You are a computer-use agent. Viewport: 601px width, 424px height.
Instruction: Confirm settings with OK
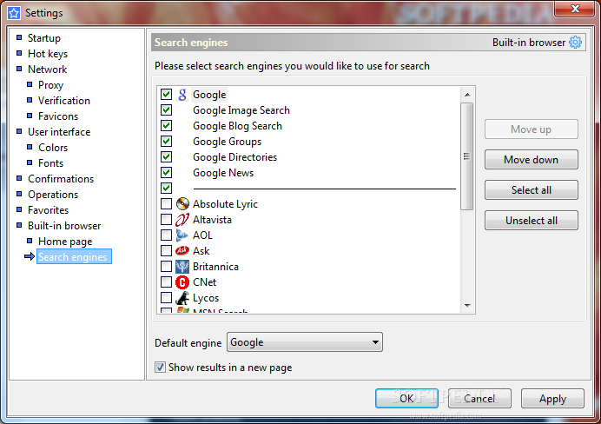pos(406,398)
